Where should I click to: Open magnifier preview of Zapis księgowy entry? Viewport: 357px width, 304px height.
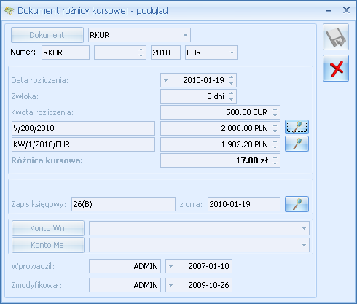297,204
